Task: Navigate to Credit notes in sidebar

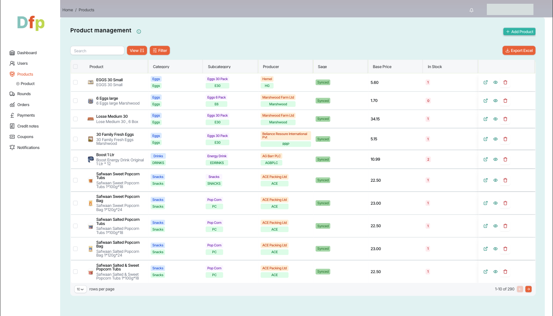Action: [x=28, y=126]
